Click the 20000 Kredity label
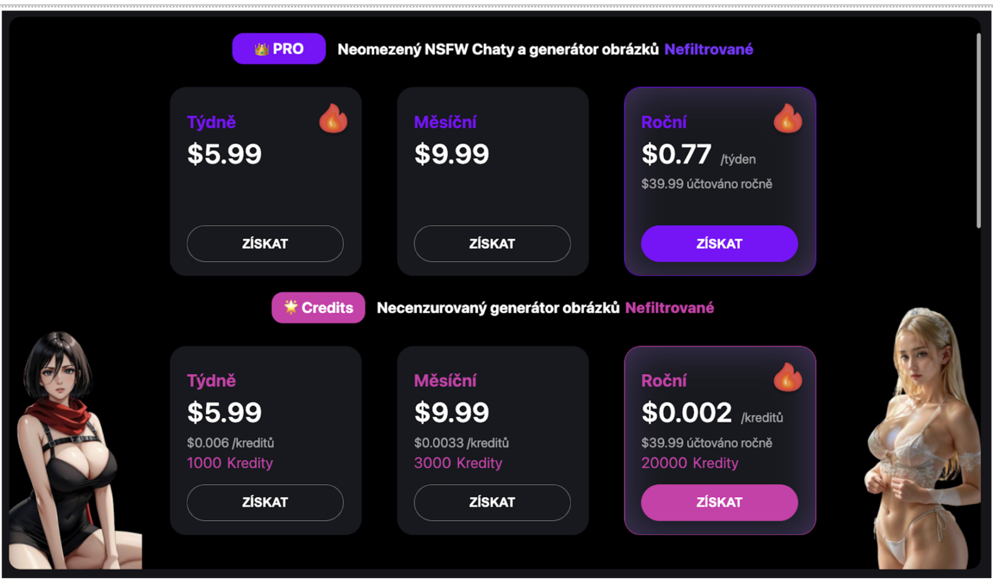The height and width of the screenshot is (579, 993). (x=690, y=463)
